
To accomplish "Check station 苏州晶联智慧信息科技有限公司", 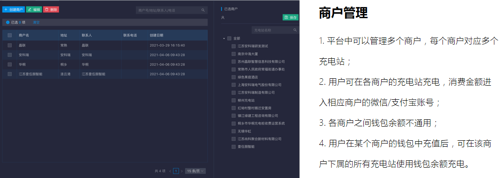I will pyautogui.click(x=234, y=62).
